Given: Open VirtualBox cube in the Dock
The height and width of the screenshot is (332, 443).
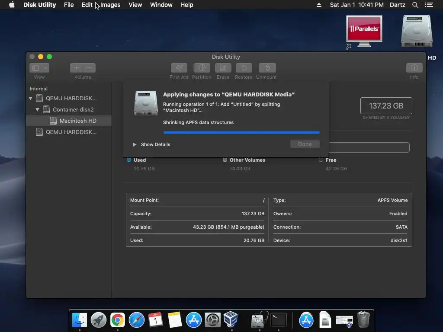Looking at the screenshot, I should click(231, 319).
